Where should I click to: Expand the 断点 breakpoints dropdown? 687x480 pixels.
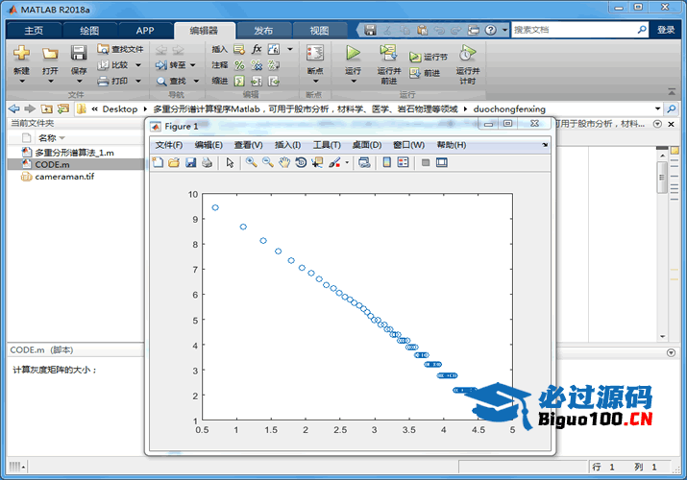click(314, 79)
